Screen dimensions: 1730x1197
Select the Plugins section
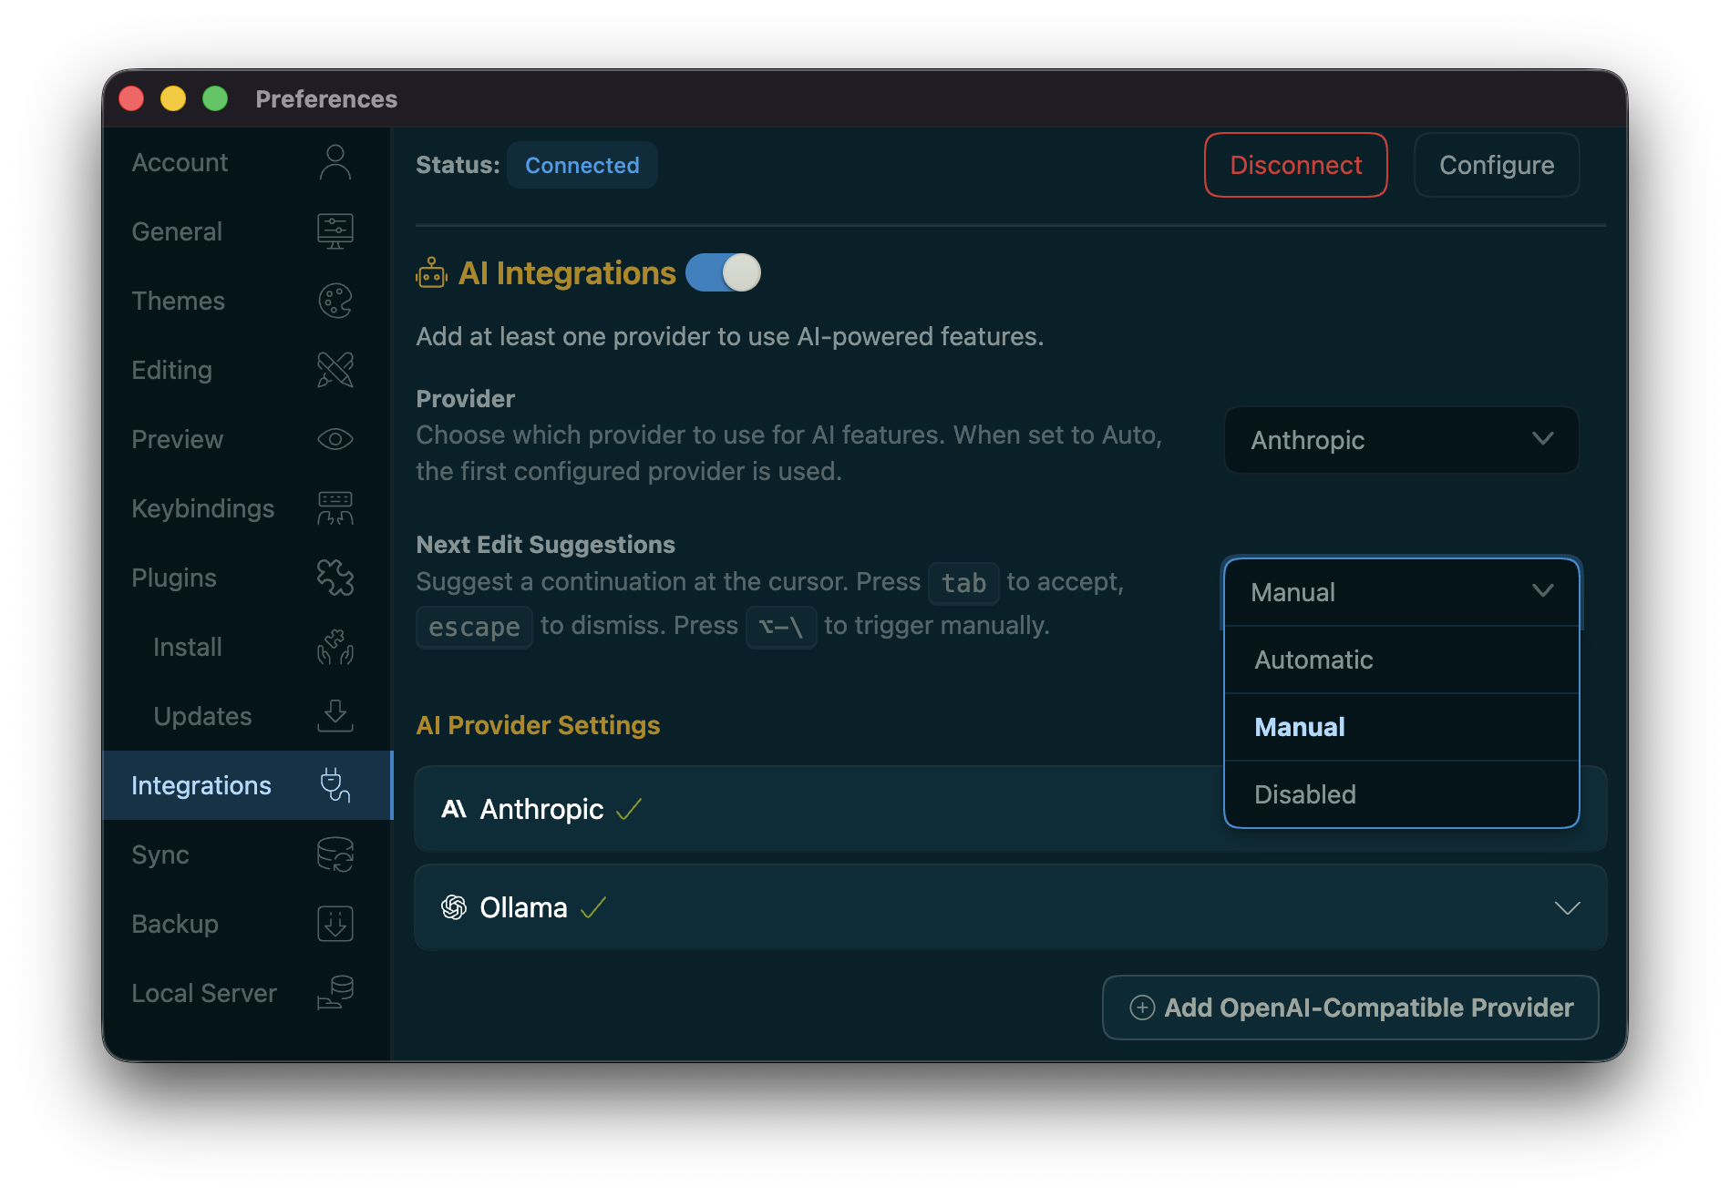pos(247,578)
